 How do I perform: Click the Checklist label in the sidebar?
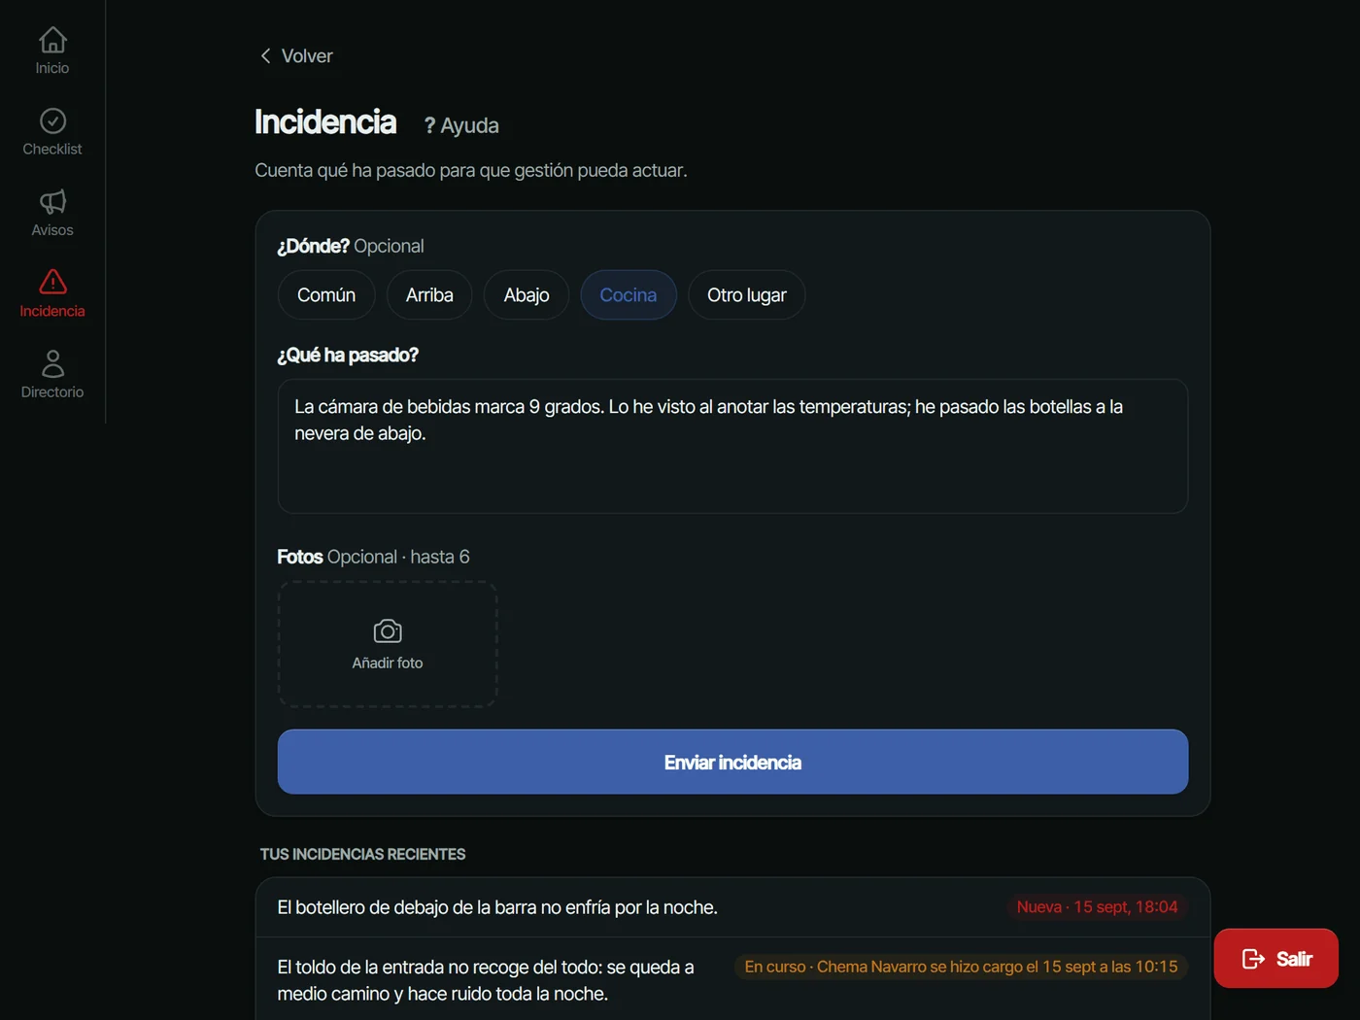52,149
